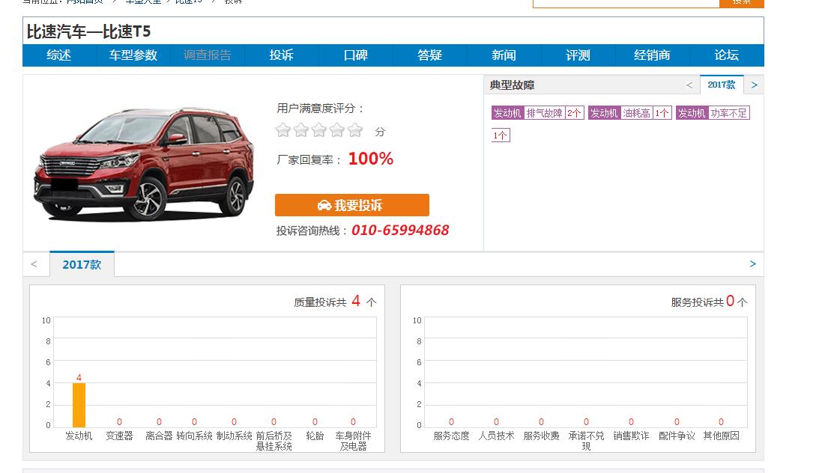Click the fifth star of satisfaction rating
Screen dimensions: 828x473
pos(355,129)
